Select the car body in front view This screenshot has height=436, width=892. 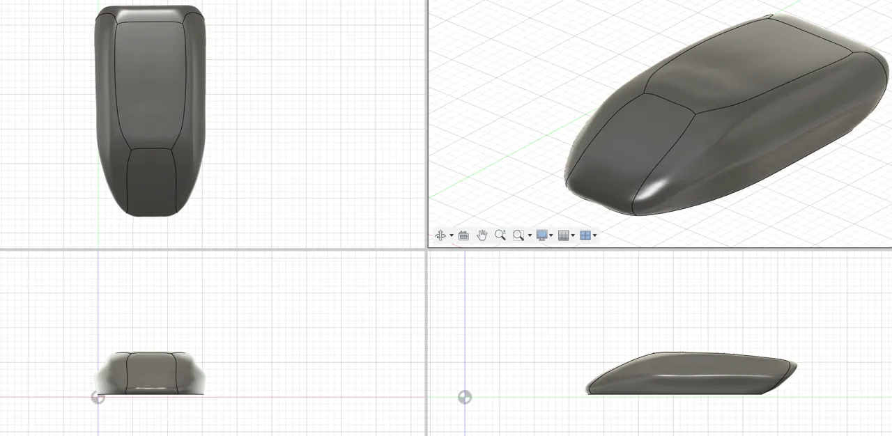(x=150, y=373)
